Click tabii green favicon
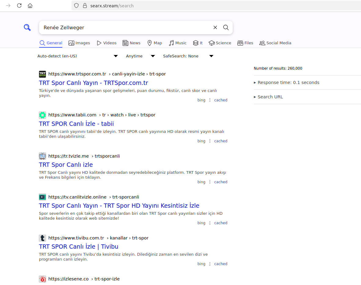The width and height of the screenshot is (361, 285). pyautogui.click(x=42, y=115)
